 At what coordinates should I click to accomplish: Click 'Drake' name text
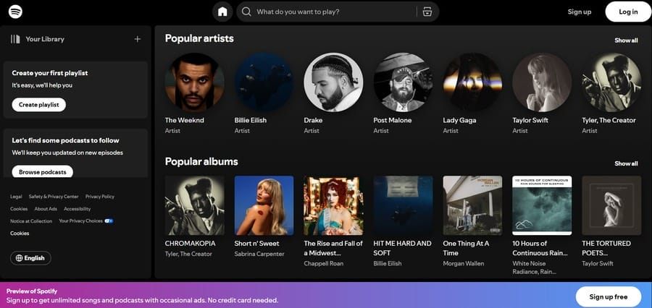[x=313, y=120]
